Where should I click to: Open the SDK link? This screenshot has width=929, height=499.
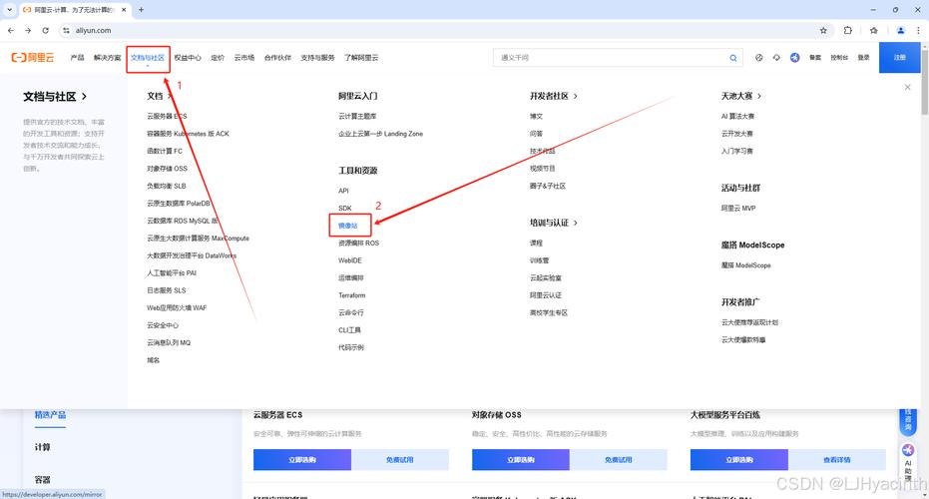345,208
